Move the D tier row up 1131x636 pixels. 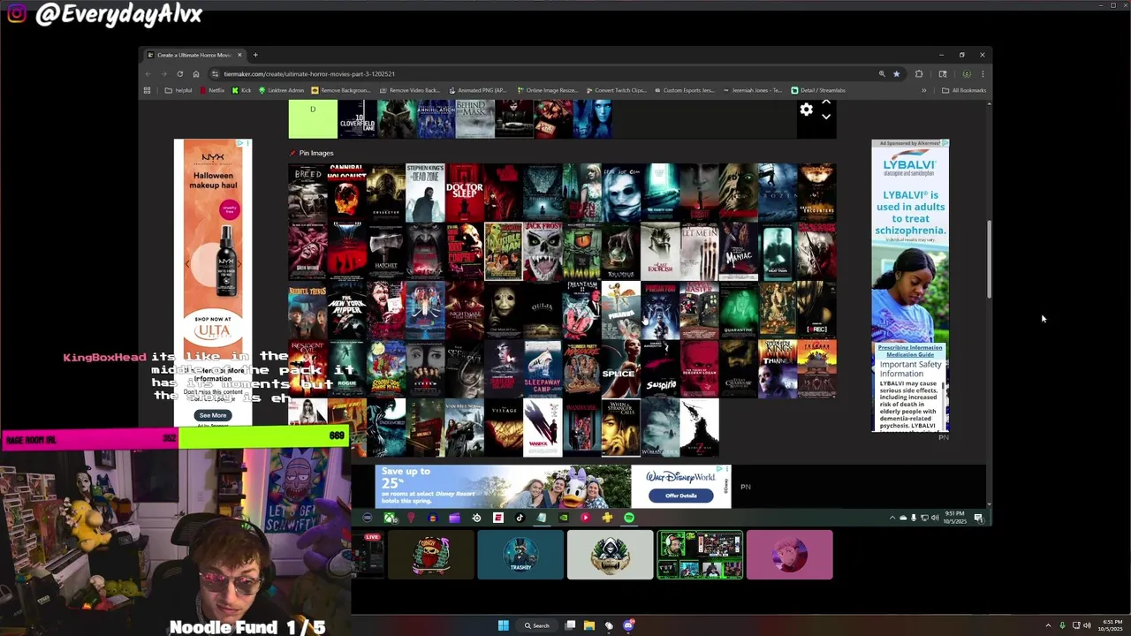pyautogui.click(x=826, y=103)
